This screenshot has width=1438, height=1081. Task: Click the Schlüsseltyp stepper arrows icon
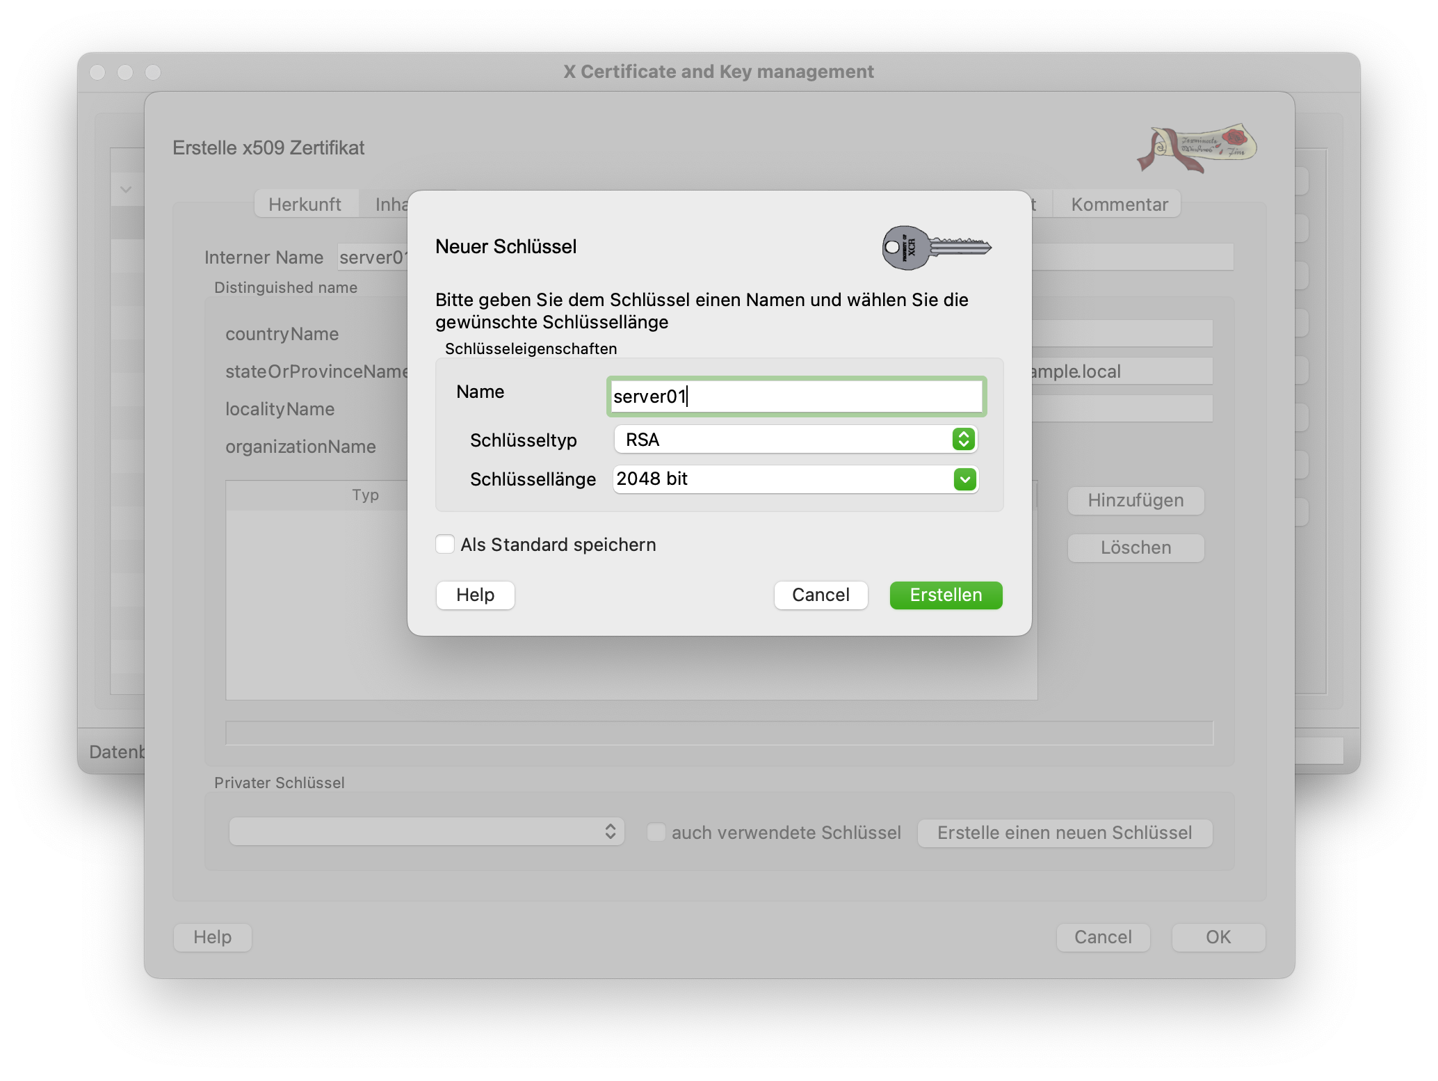pyautogui.click(x=963, y=439)
